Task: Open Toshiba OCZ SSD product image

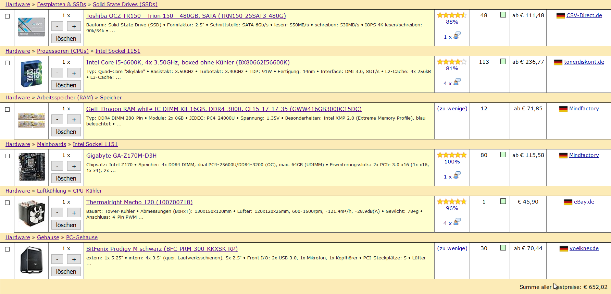Action: 32,27
